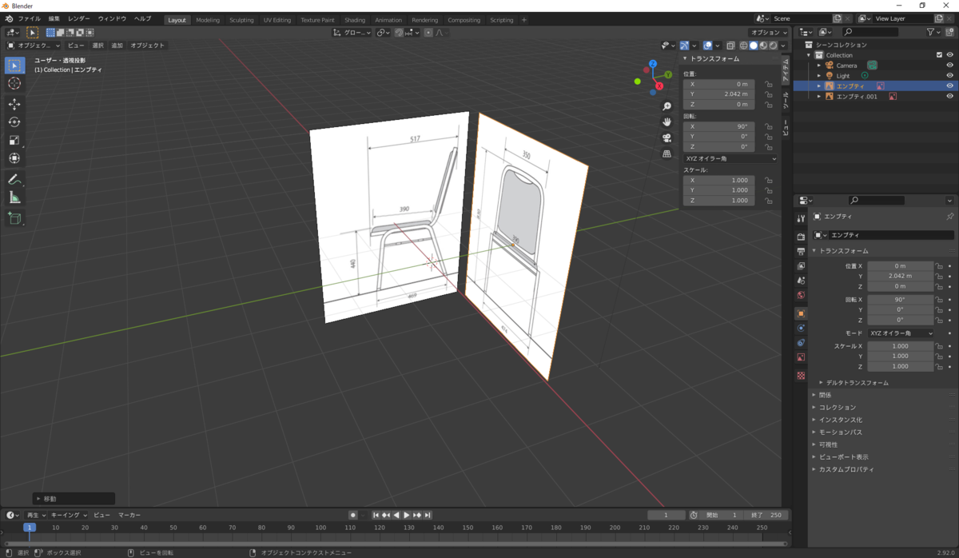Open the Texture properties tab
This screenshot has width=959, height=558.
pos(801,375)
